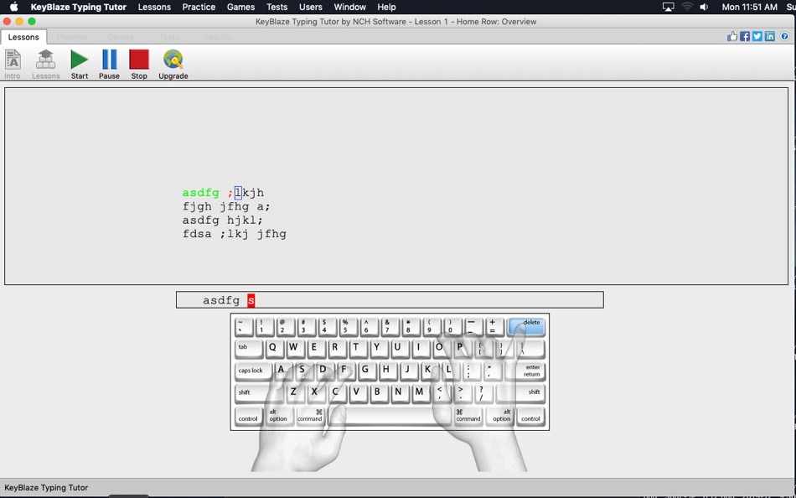Switch to the dimmed Tests tab

(x=169, y=37)
